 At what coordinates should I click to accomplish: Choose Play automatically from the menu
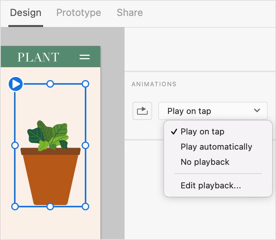(x=216, y=147)
